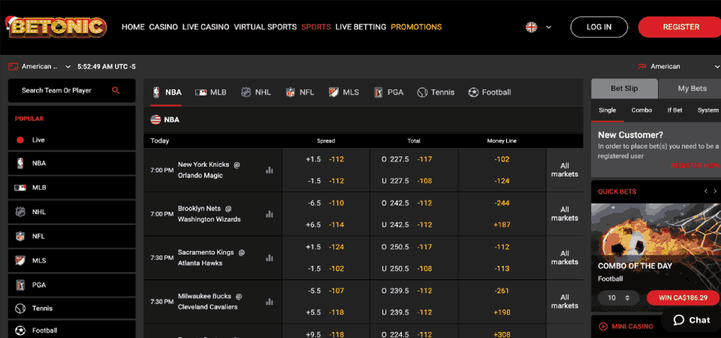Select Knicks money line -102 odds

pos(502,159)
